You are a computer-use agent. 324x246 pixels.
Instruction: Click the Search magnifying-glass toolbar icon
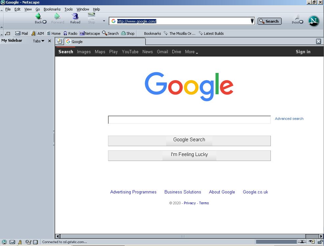(110, 33)
